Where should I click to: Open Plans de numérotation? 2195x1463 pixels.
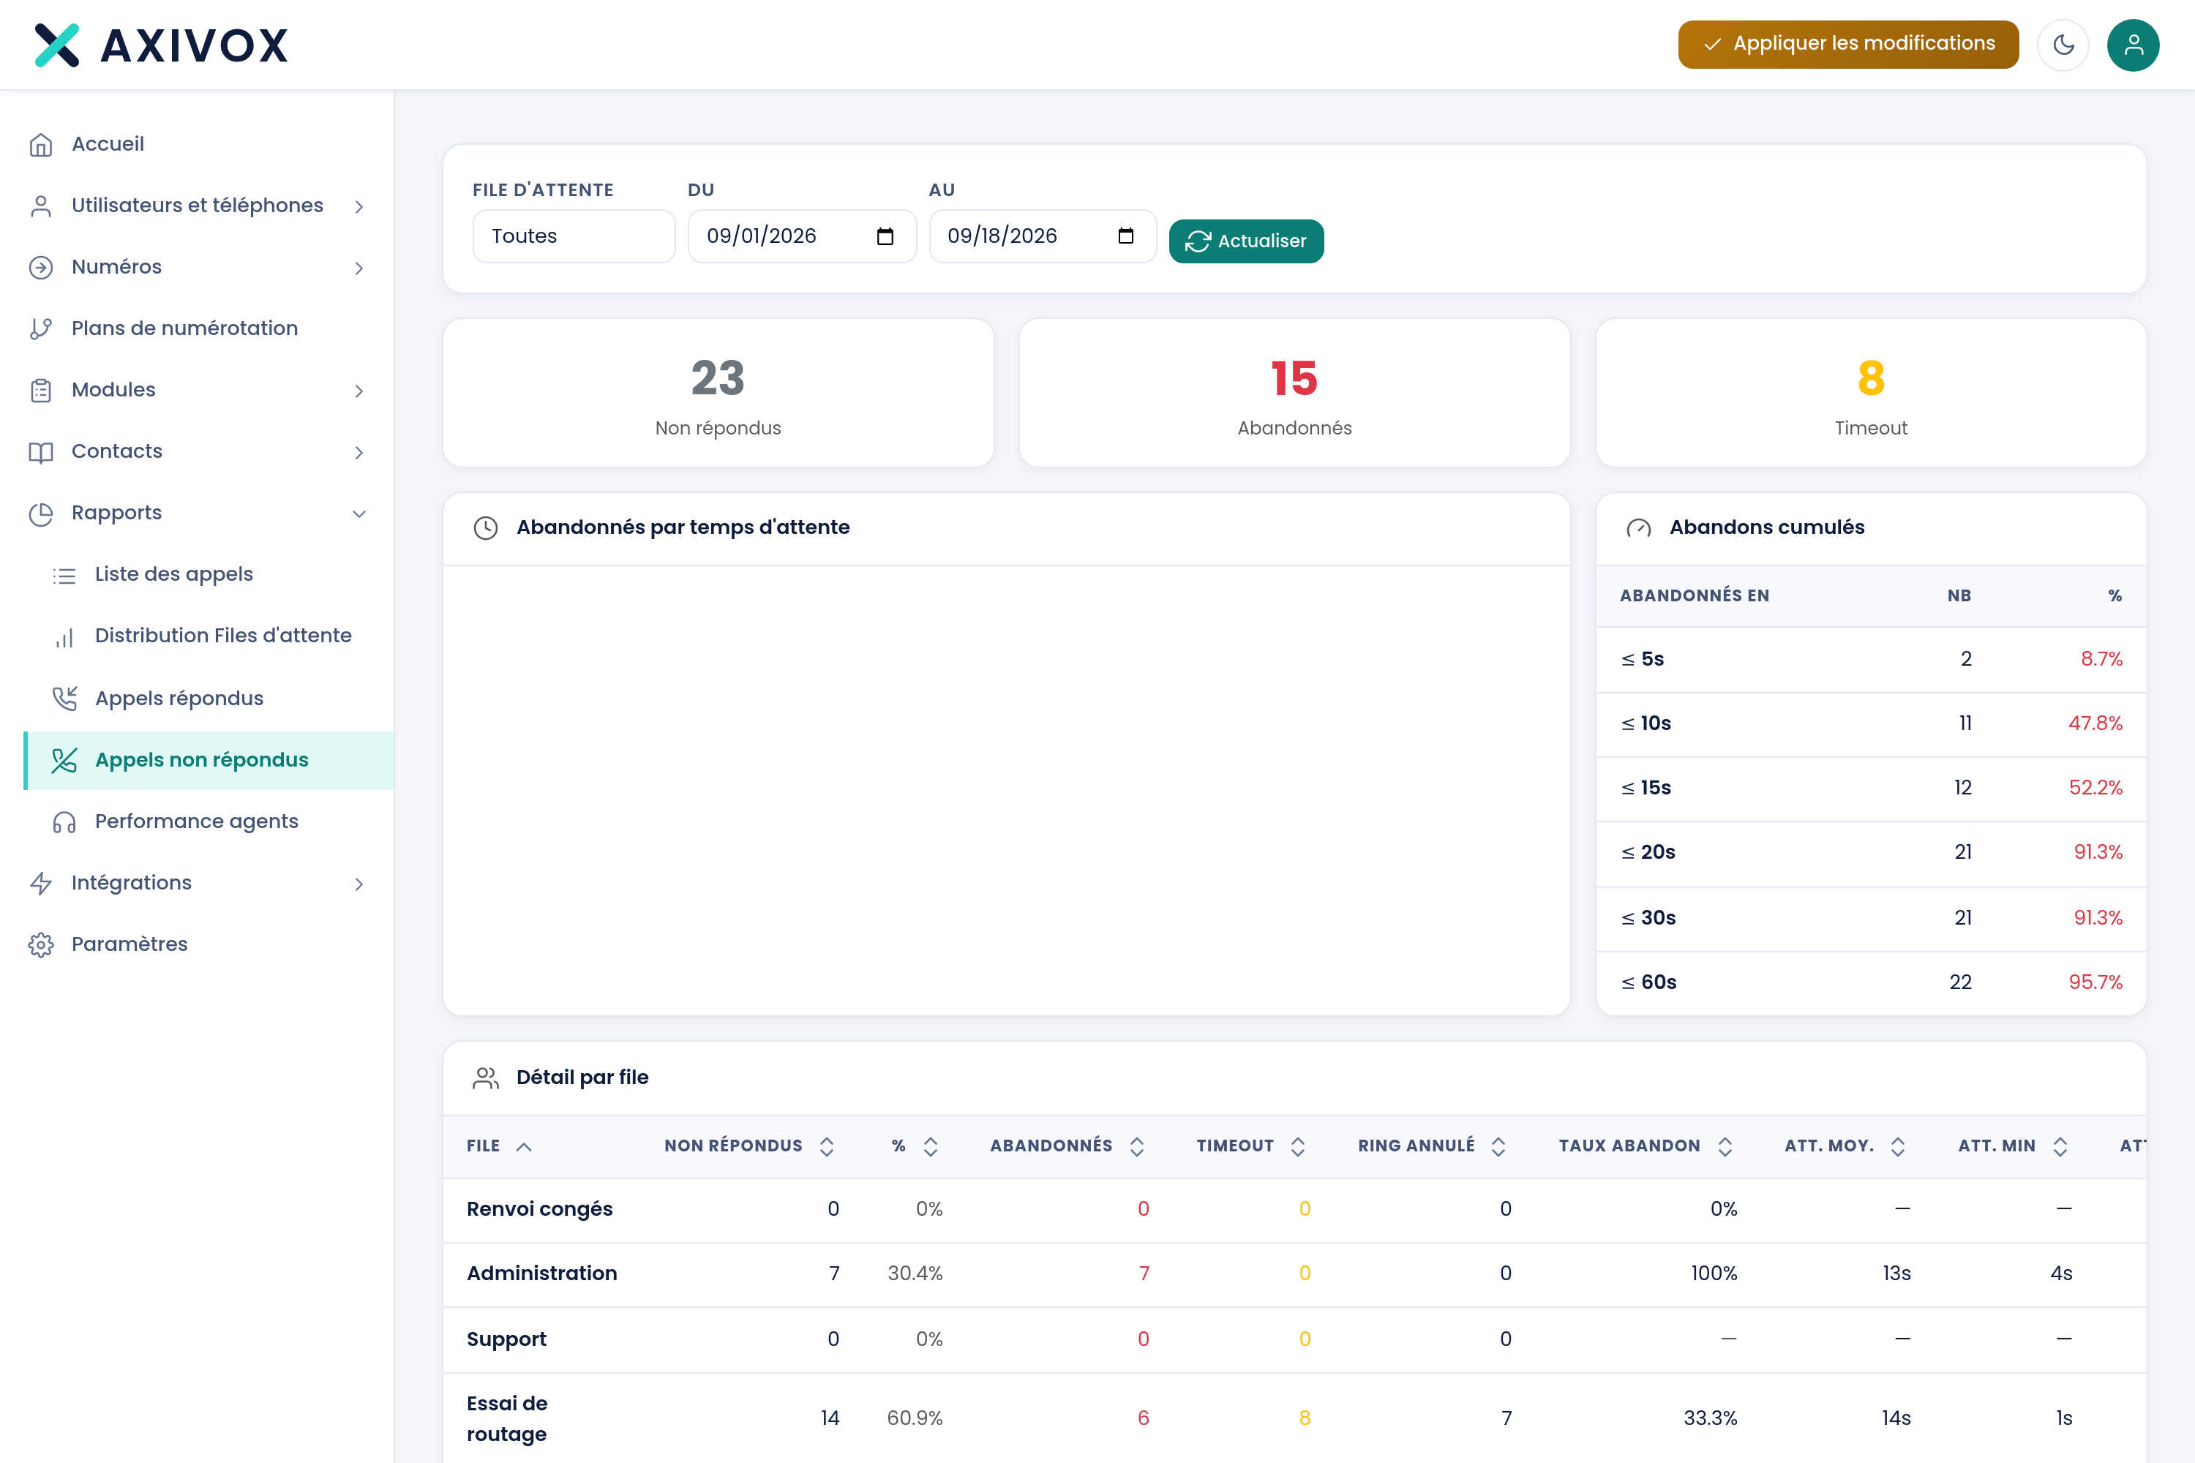(185, 328)
